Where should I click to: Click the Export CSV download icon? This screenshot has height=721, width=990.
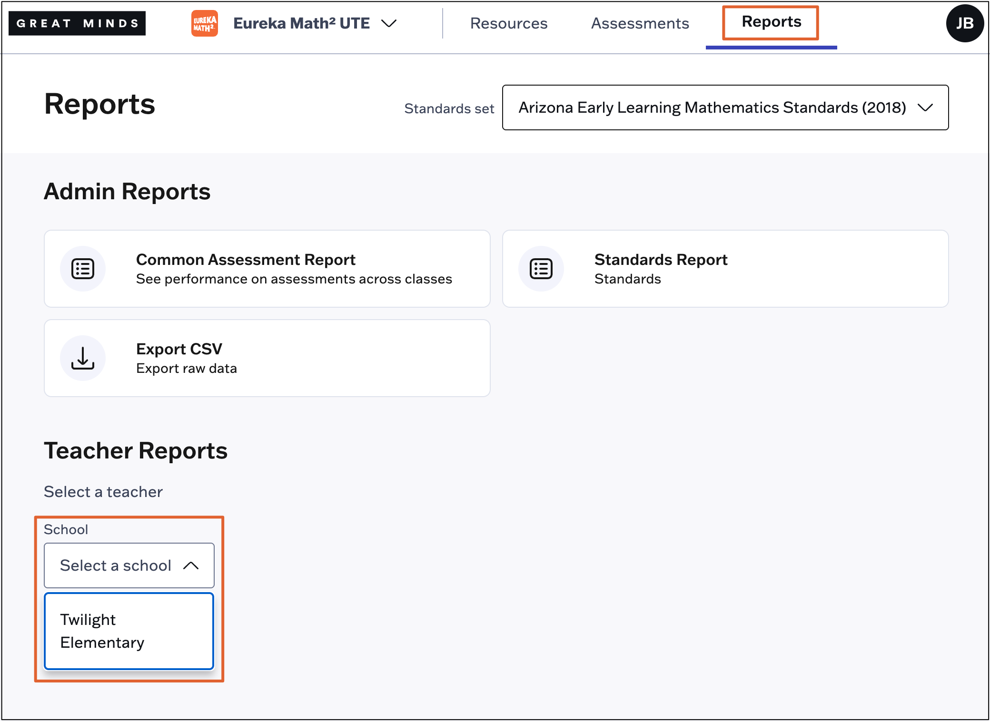pos(83,358)
